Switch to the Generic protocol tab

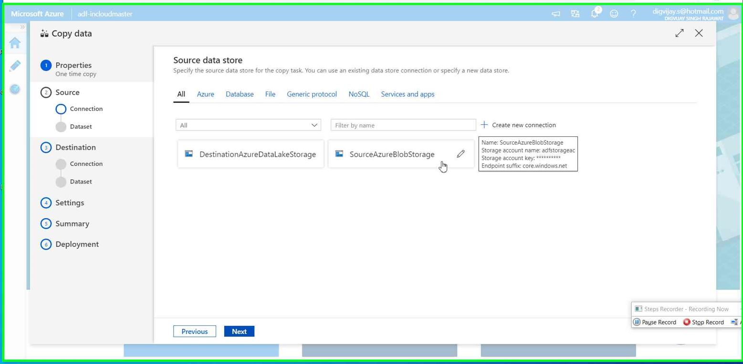click(x=312, y=94)
